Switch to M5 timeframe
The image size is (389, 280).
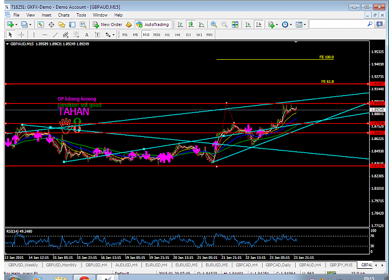click(136, 35)
